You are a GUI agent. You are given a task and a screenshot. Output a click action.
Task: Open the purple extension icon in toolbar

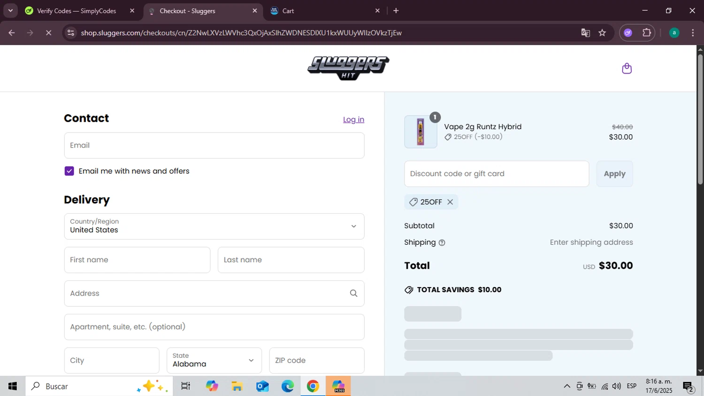628,33
